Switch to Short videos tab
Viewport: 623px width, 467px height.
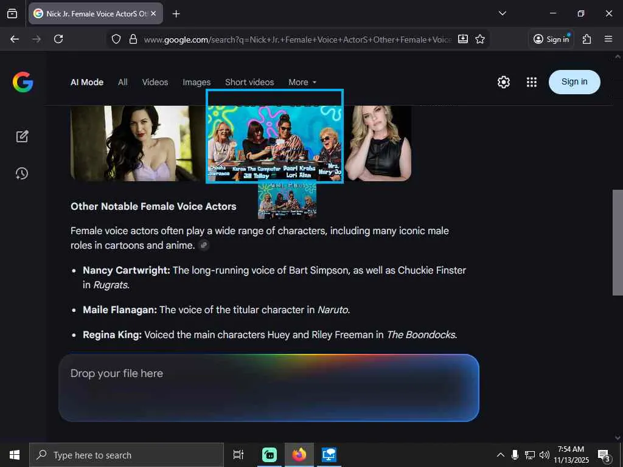tap(249, 82)
